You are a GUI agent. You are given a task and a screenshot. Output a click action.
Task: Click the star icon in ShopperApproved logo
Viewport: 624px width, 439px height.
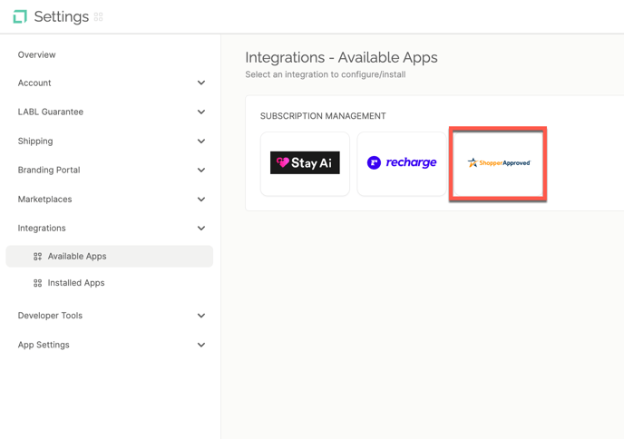coord(473,162)
